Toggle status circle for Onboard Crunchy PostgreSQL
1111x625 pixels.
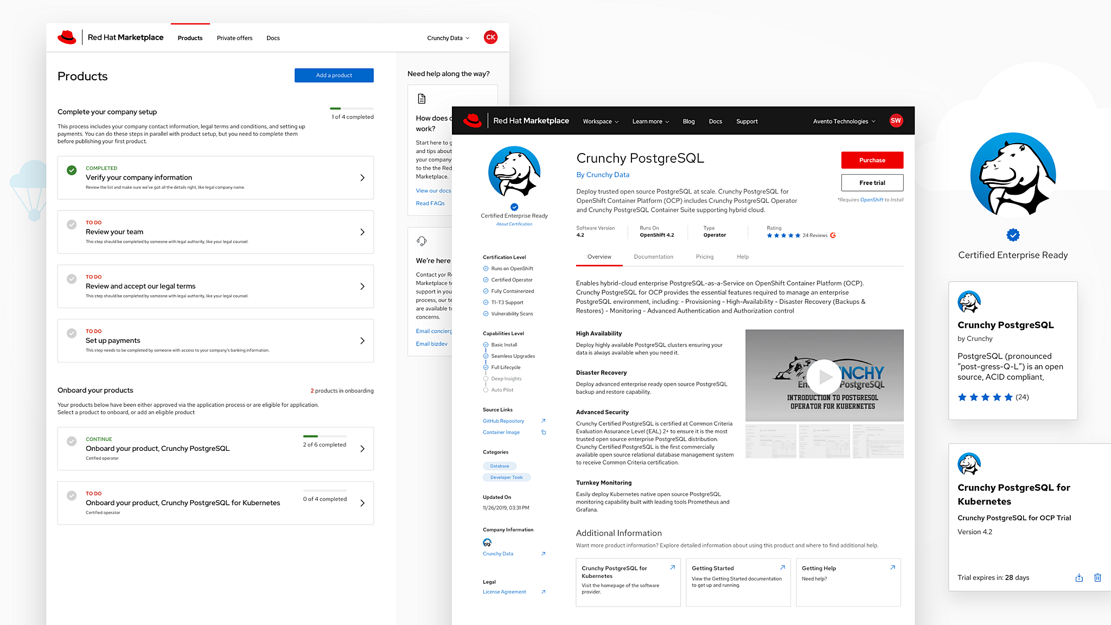(72, 442)
